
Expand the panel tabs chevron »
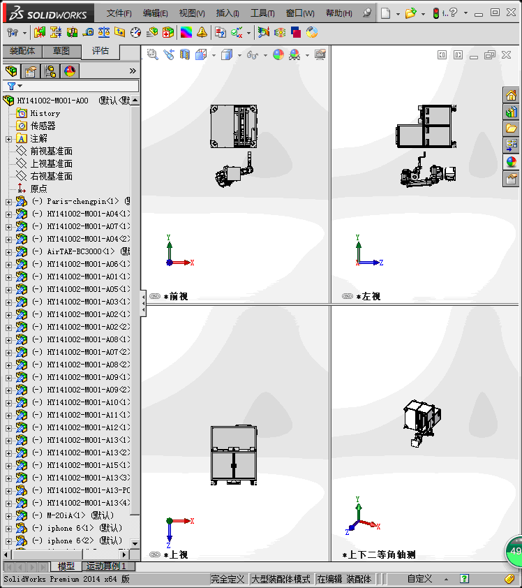133,71
